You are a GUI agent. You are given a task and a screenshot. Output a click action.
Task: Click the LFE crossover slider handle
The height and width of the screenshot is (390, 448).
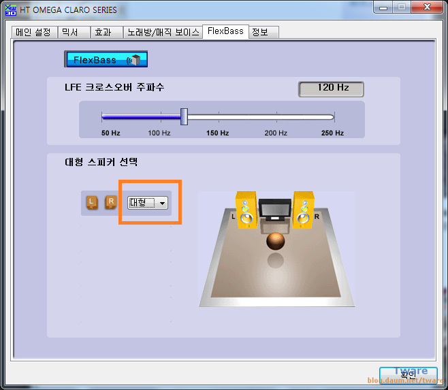pos(184,116)
